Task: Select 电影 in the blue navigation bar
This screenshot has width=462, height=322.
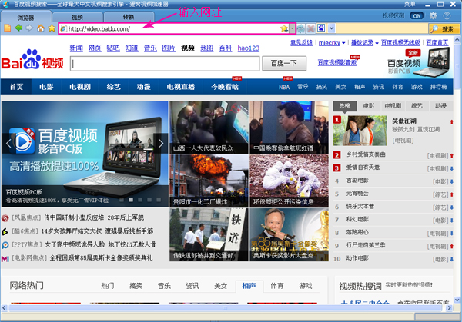Action: click(46, 87)
